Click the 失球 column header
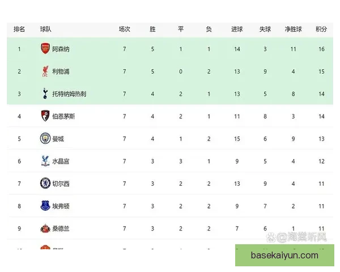 (265, 29)
